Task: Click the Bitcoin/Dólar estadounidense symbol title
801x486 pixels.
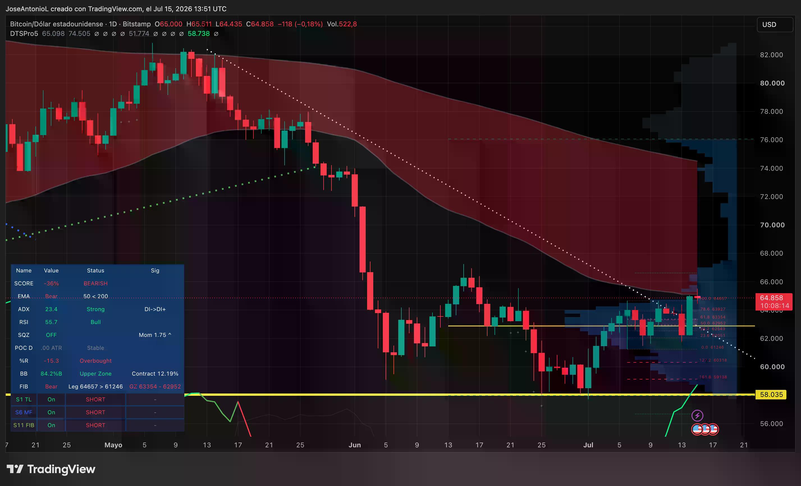Action: [x=57, y=24]
